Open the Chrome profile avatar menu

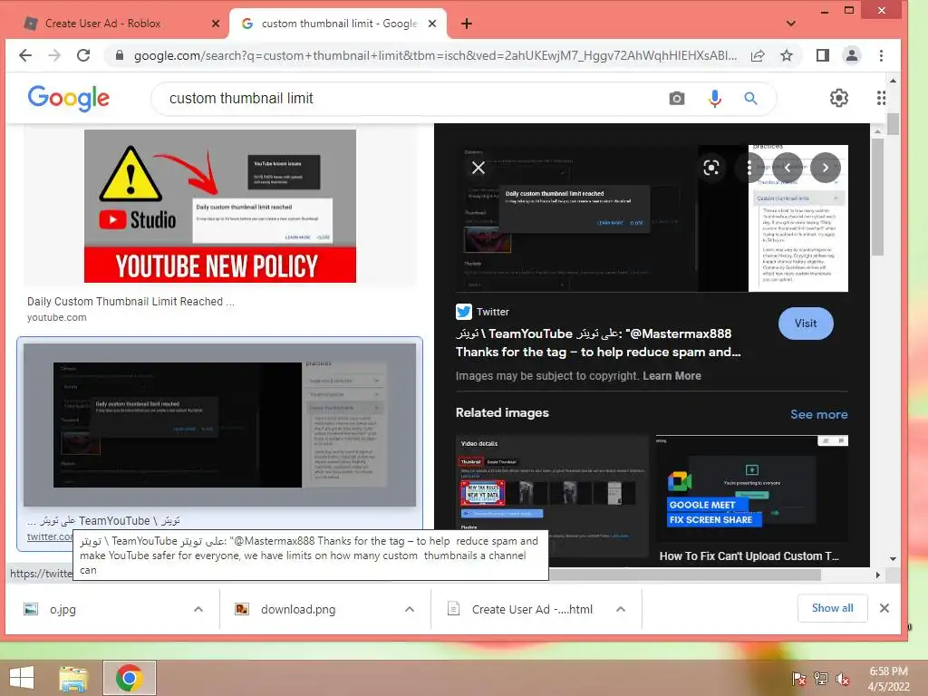click(x=852, y=55)
